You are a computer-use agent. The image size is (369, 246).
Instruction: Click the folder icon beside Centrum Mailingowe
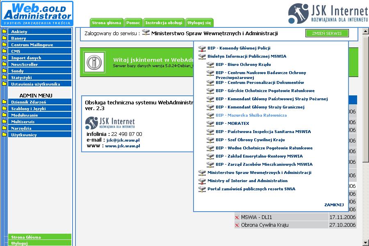coord(4,44)
